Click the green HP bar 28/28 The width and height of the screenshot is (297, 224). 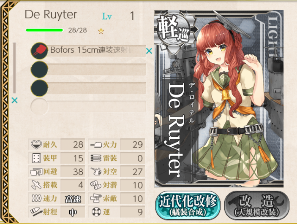[x=44, y=30]
